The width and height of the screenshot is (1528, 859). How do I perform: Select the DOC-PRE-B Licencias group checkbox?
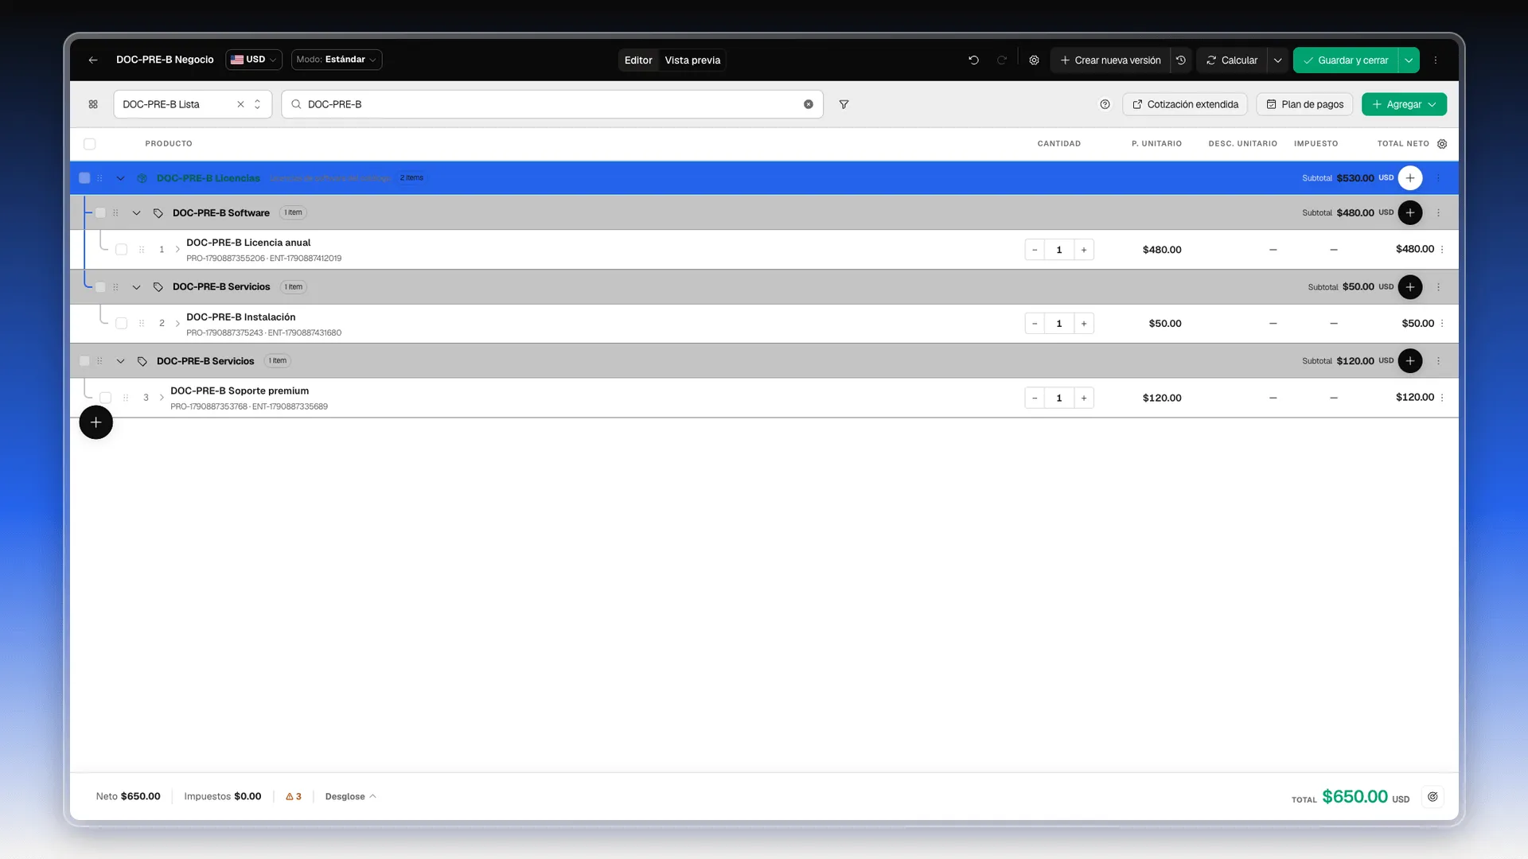(x=84, y=178)
